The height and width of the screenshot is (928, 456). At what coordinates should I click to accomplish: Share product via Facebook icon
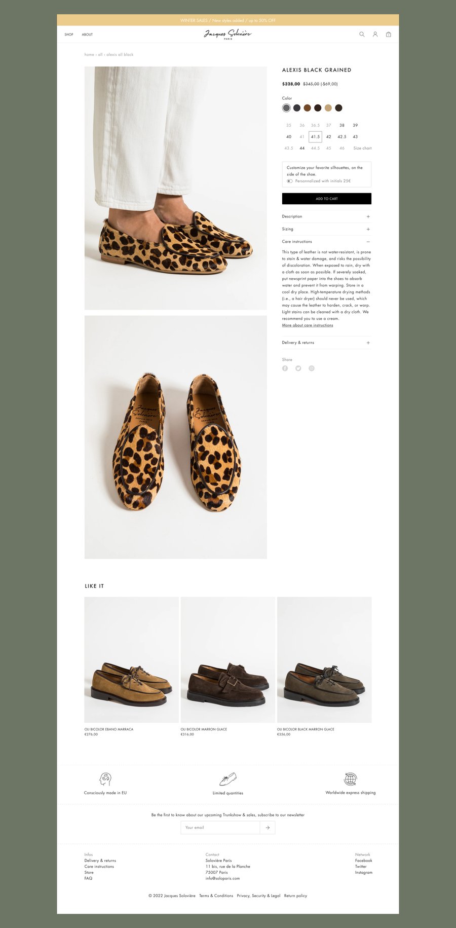point(285,368)
